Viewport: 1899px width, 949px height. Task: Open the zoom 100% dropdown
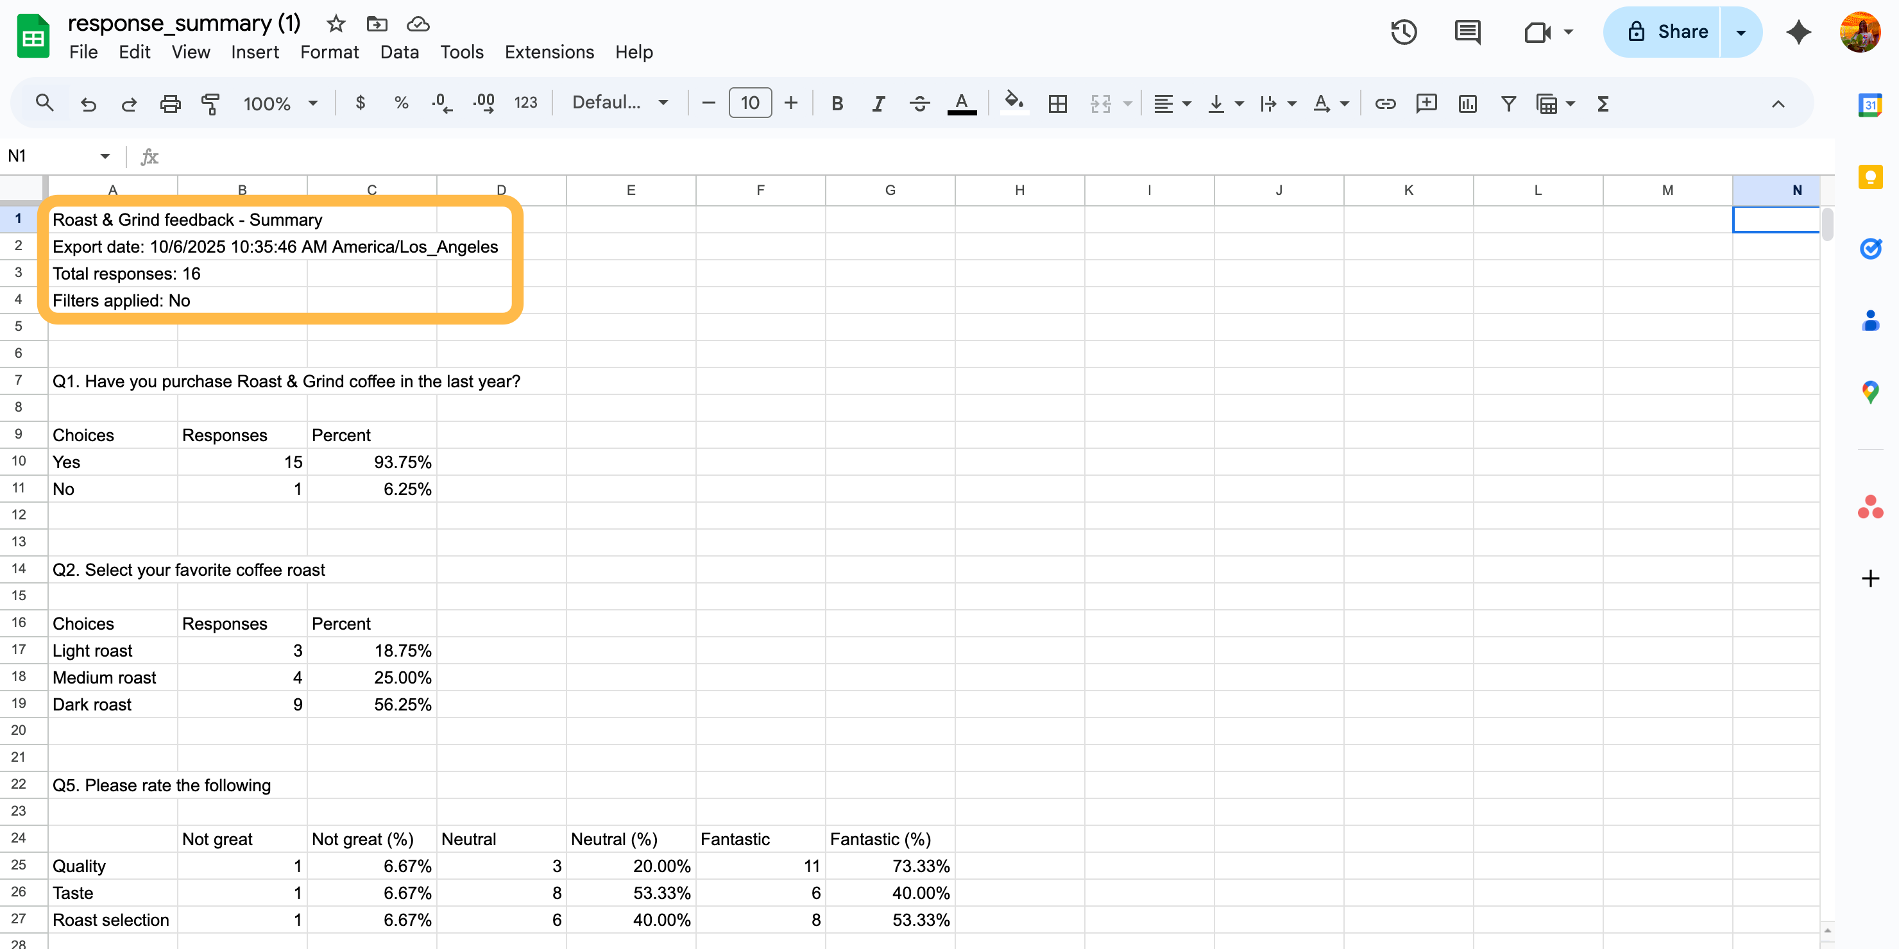[x=280, y=103]
